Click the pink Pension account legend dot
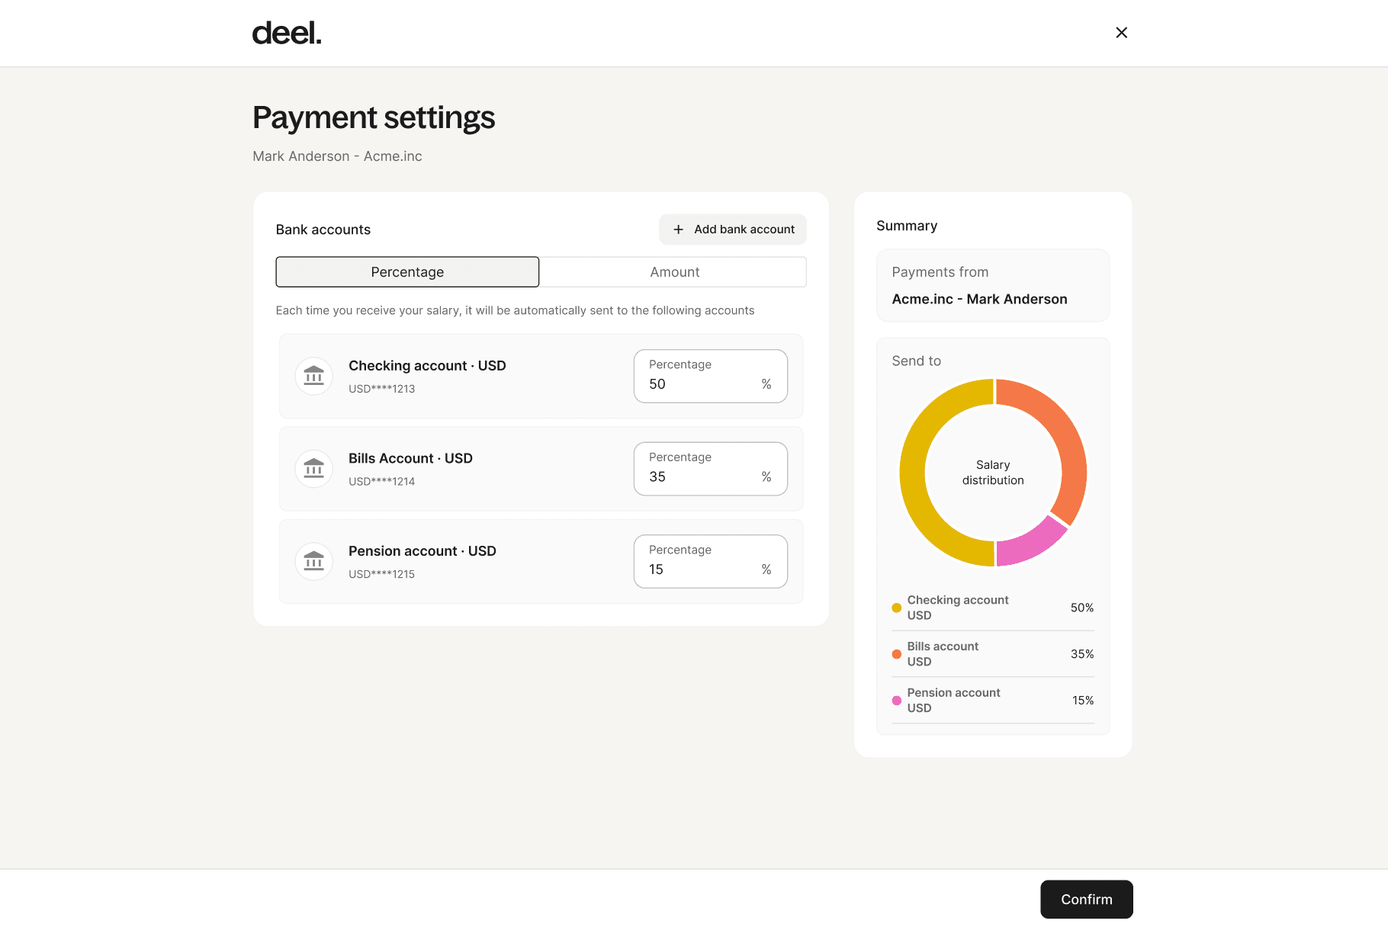Screen dimensions: 1388x927 (x=896, y=701)
